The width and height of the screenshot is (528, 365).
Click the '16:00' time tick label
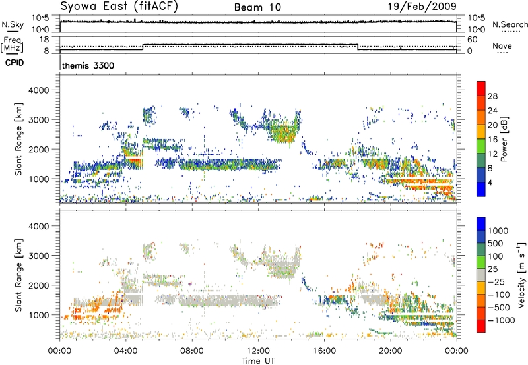click(x=324, y=351)
